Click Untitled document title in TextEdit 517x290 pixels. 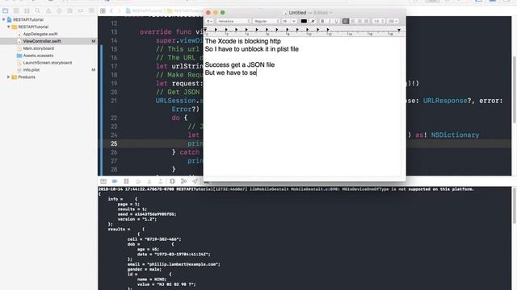coord(297,13)
